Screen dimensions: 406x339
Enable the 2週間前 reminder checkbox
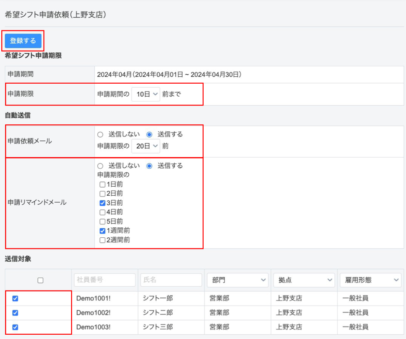click(x=102, y=240)
